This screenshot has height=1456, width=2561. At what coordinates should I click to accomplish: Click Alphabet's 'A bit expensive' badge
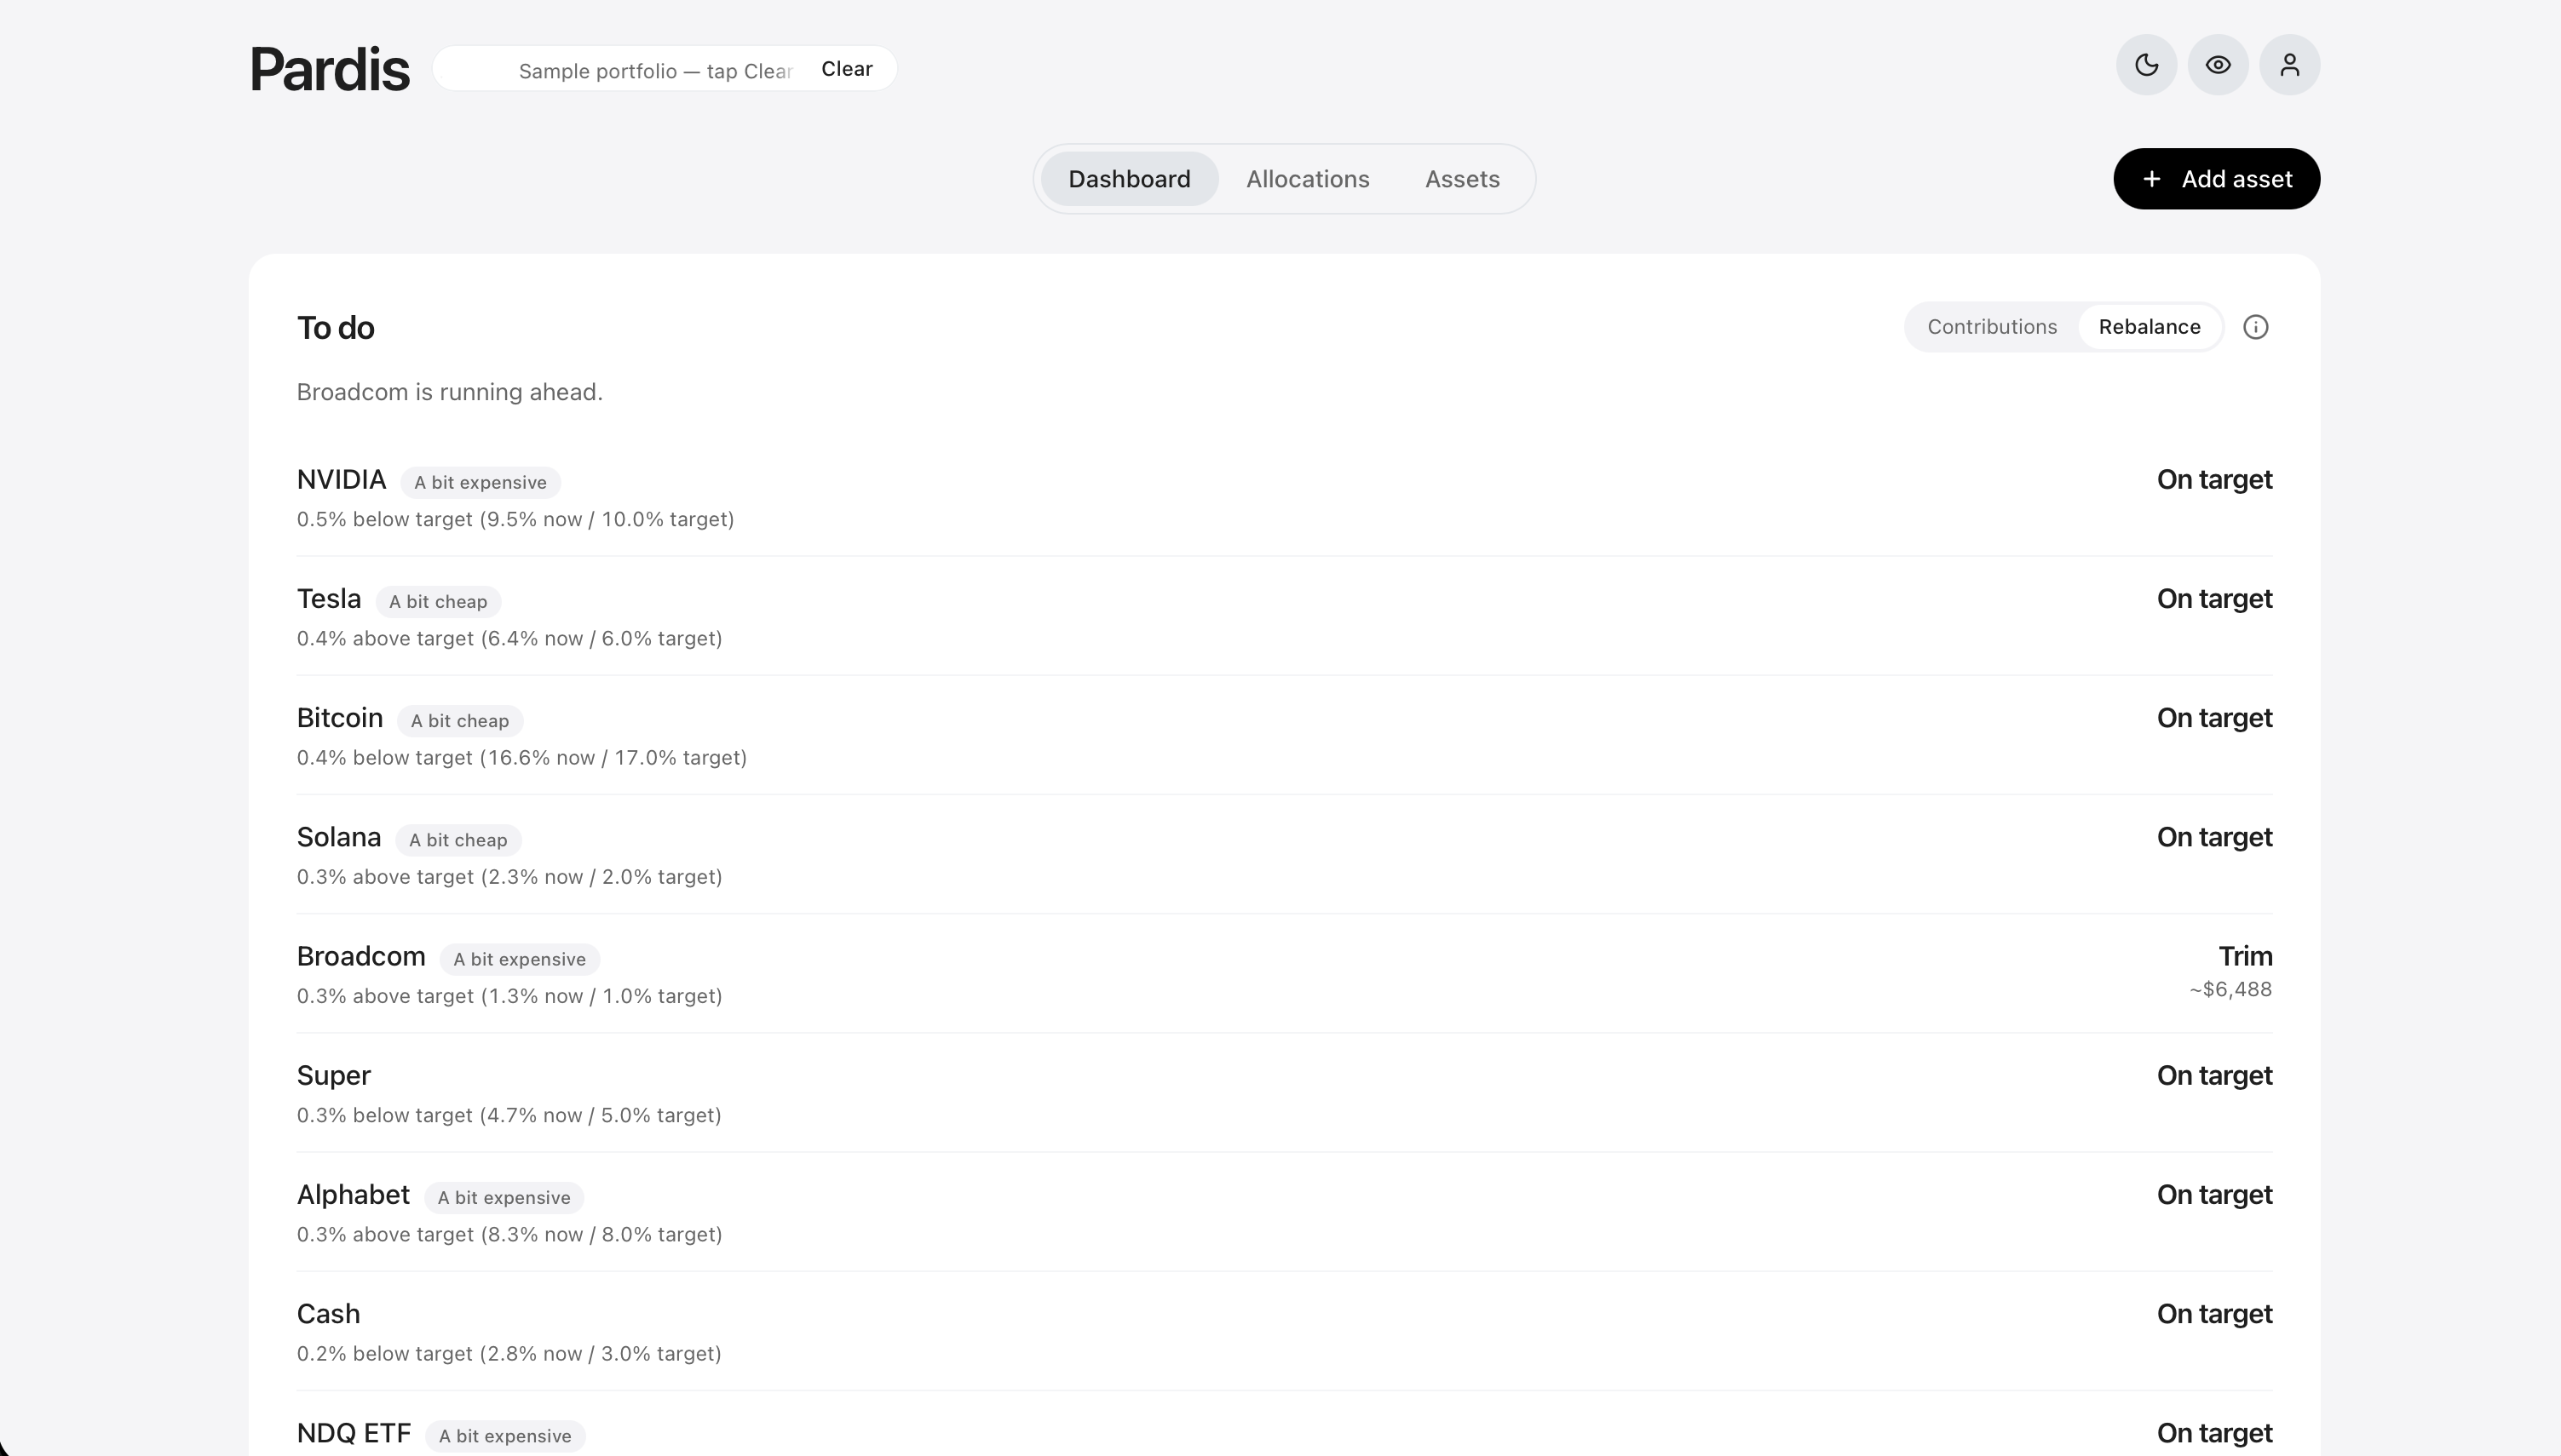pos(504,1198)
